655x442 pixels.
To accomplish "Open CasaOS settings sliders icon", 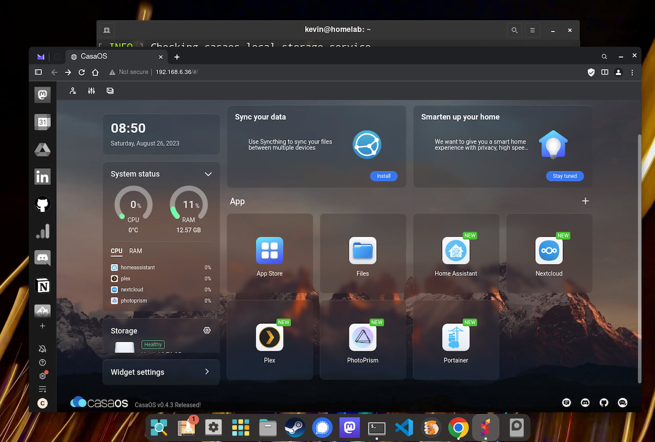I will (x=91, y=91).
